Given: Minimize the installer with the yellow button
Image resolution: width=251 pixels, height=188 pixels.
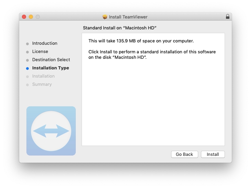Looking at the screenshot, I should tap(31, 17).
